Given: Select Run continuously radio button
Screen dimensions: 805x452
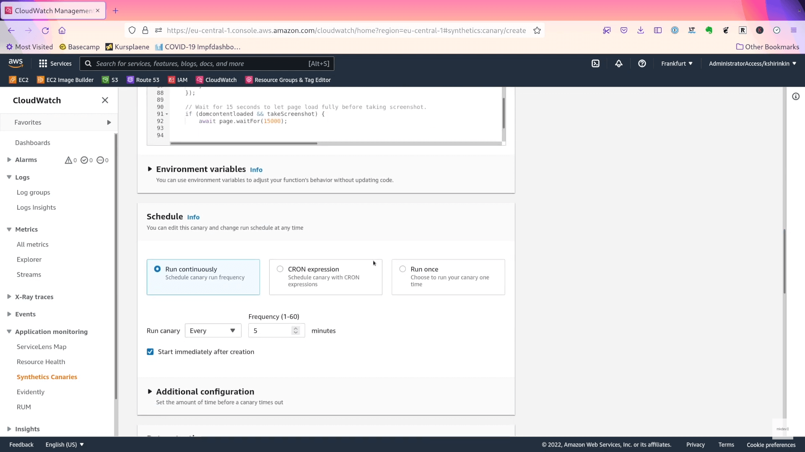Looking at the screenshot, I should click(x=158, y=269).
